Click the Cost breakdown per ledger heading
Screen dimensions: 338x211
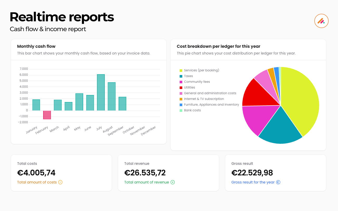(x=218, y=46)
